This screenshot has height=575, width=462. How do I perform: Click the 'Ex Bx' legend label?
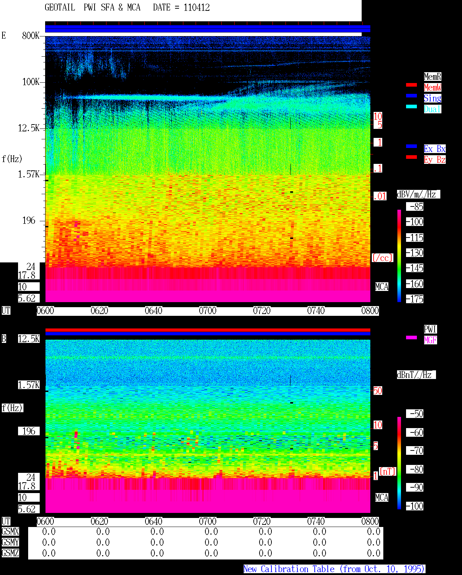pyautogui.click(x=435, y=149)
